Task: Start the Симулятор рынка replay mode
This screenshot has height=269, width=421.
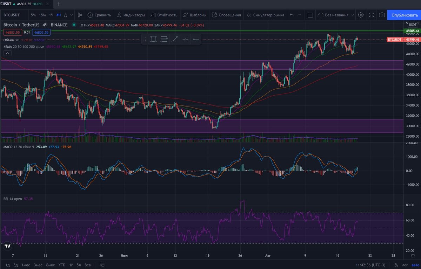Action: (266, 15)
